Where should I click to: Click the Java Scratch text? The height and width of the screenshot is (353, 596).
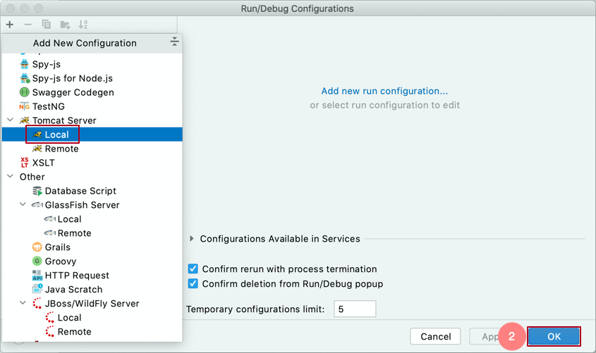(74, 289)
